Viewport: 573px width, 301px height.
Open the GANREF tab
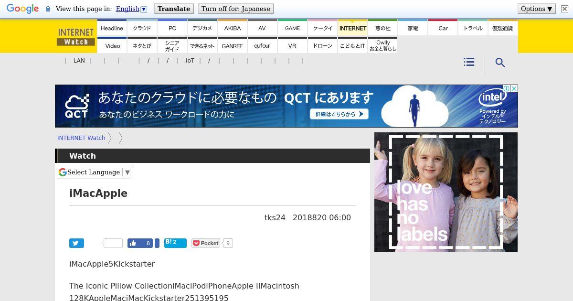point(232,45)
